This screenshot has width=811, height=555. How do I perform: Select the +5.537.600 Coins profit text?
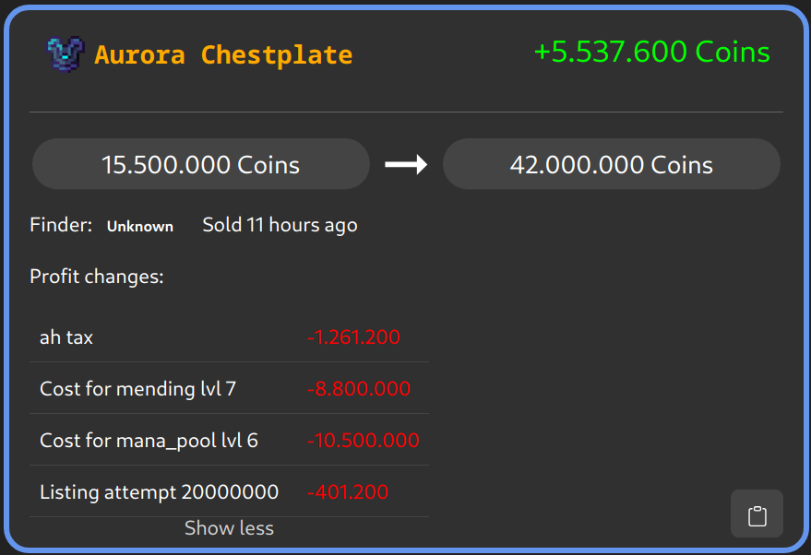point(651,52)
